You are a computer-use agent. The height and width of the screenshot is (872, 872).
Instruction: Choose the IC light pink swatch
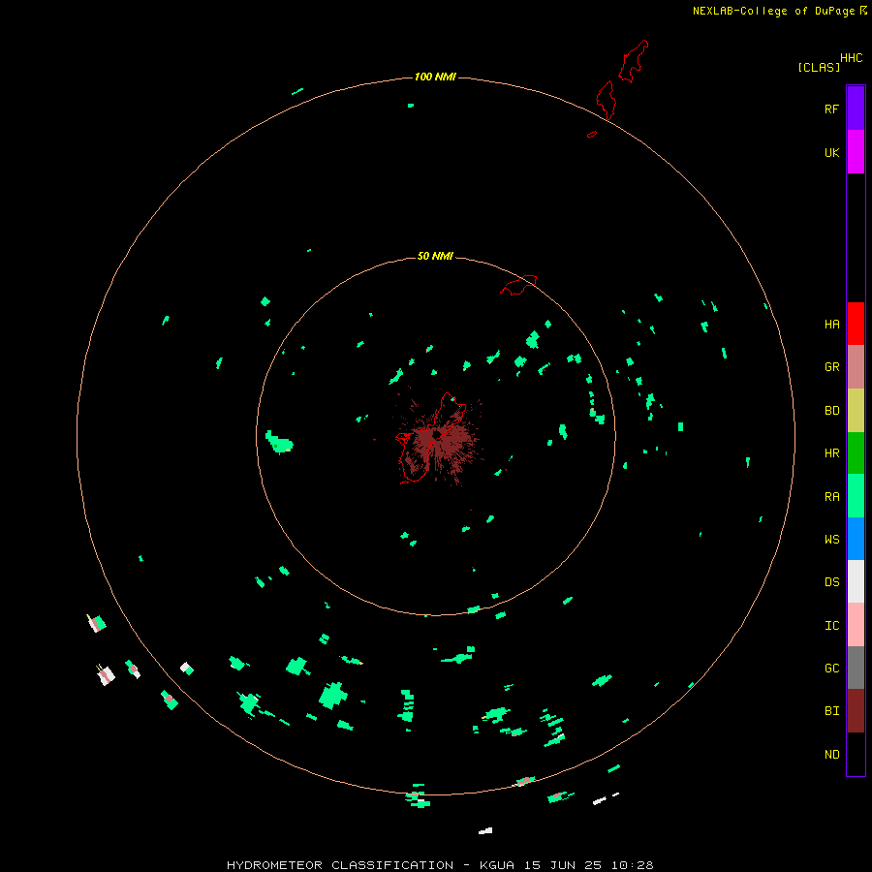tap(856, 625)
